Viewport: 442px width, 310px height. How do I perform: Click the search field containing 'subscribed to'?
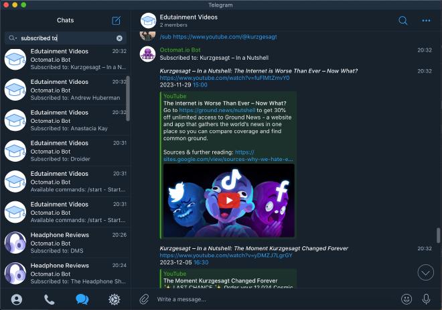pos(66,38)
